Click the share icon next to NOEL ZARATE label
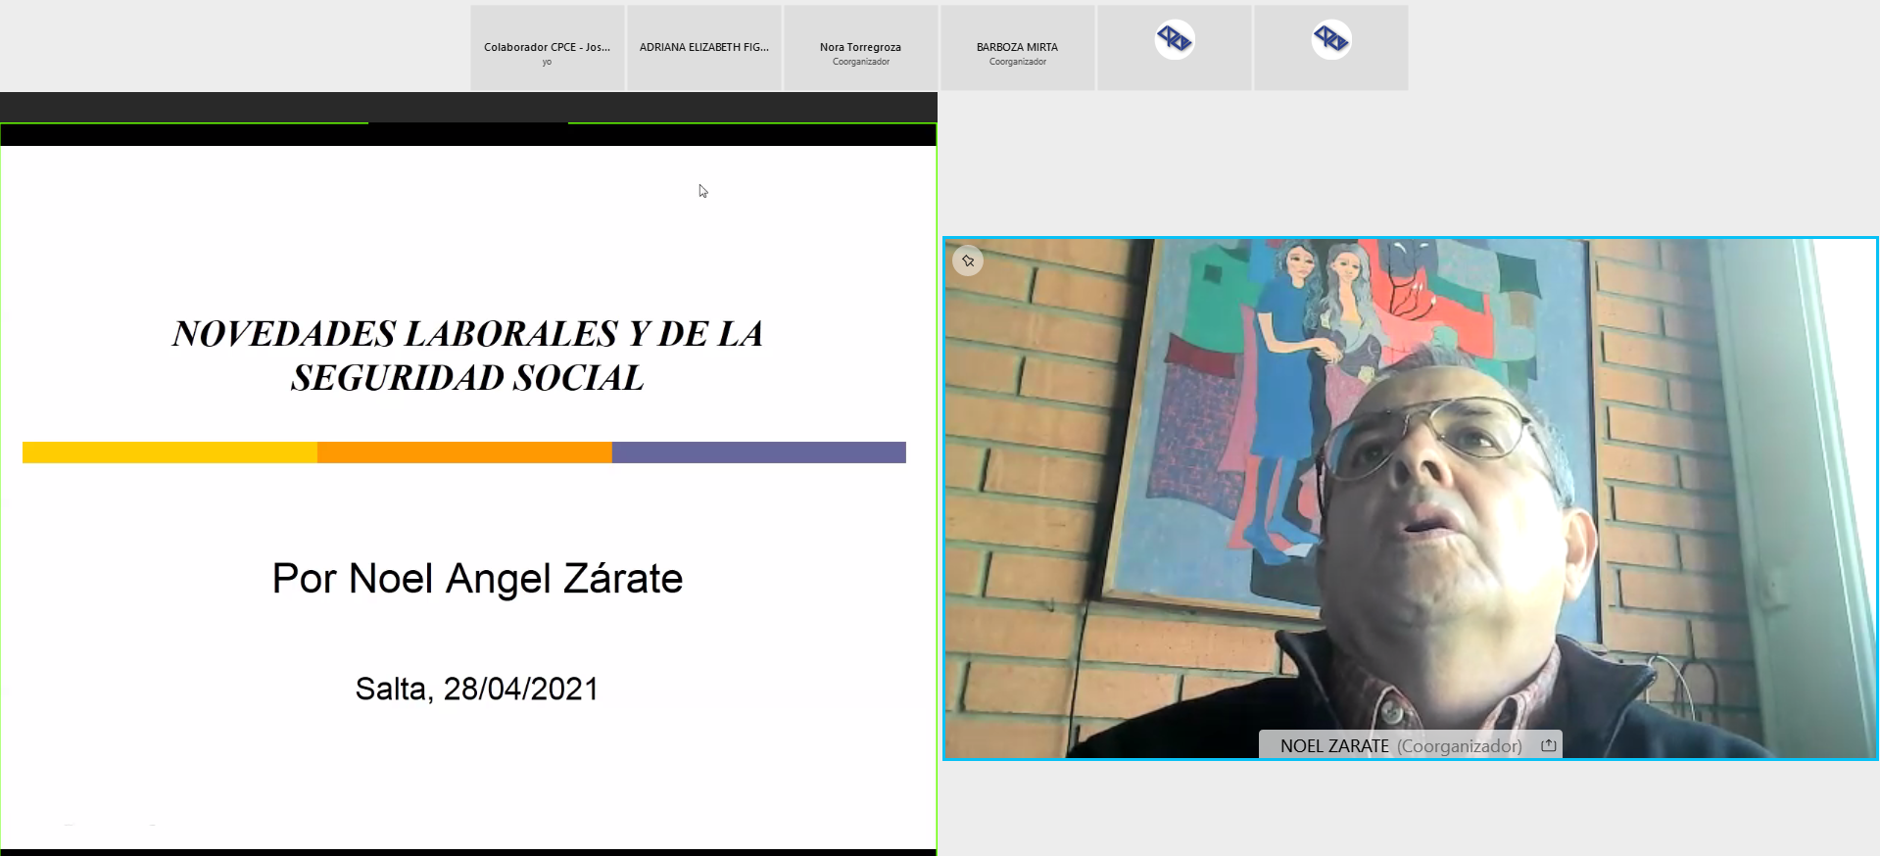The height and width of the screenshot is (856, 1880). pyautogui.click(x=1548, y=745)
